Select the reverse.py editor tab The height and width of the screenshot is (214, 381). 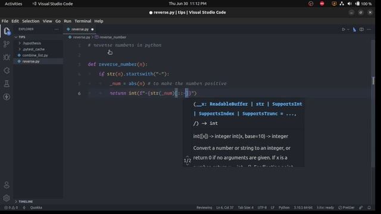(80, 29)
